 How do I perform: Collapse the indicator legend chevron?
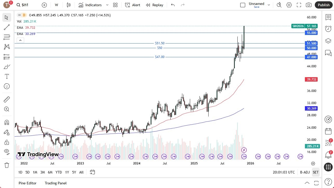[20, 40]
